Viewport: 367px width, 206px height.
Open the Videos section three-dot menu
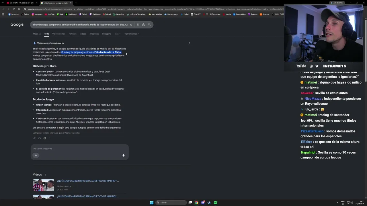point(45,175)
